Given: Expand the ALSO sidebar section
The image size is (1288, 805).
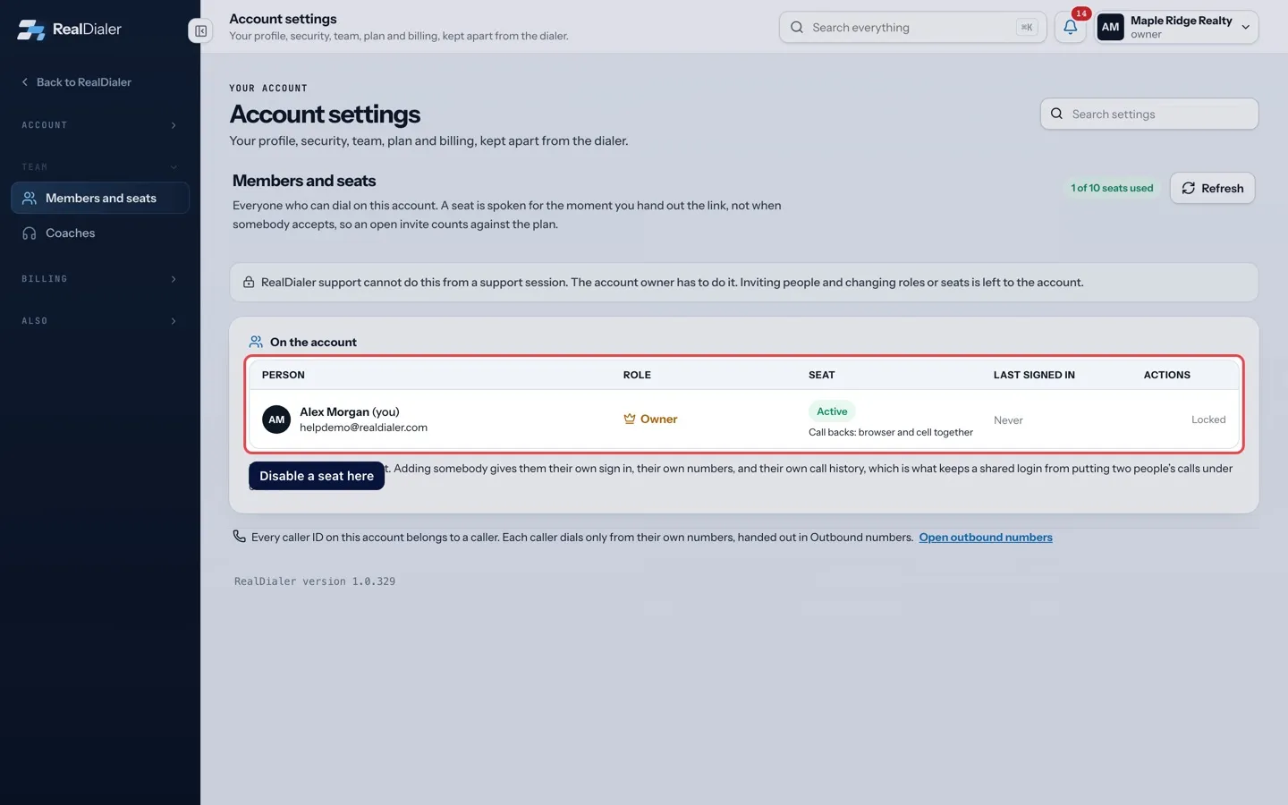Looking at the screenshot, I should click(x=100, y=321).
